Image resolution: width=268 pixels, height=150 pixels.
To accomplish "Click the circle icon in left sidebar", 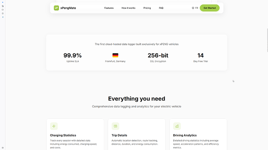I will (3, 10).
